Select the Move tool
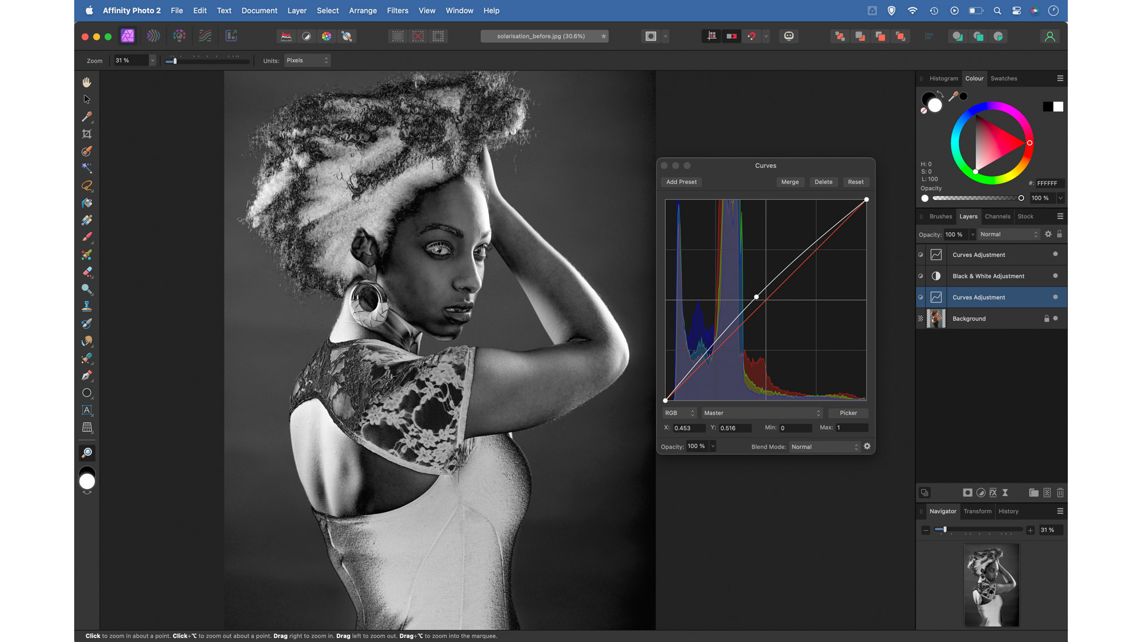This screenshot has height=642, width=1142. [87, 99]
